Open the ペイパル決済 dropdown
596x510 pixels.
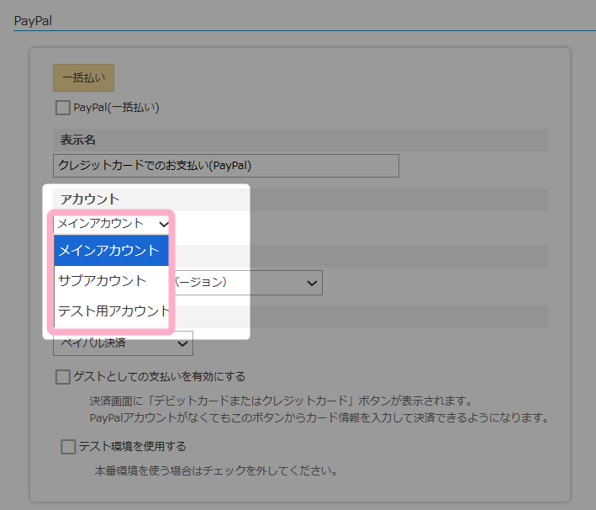point(123,343)
